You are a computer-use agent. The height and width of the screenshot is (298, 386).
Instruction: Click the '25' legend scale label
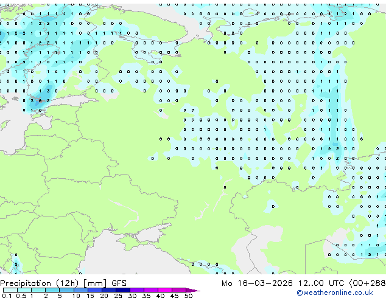coord(118,296)
